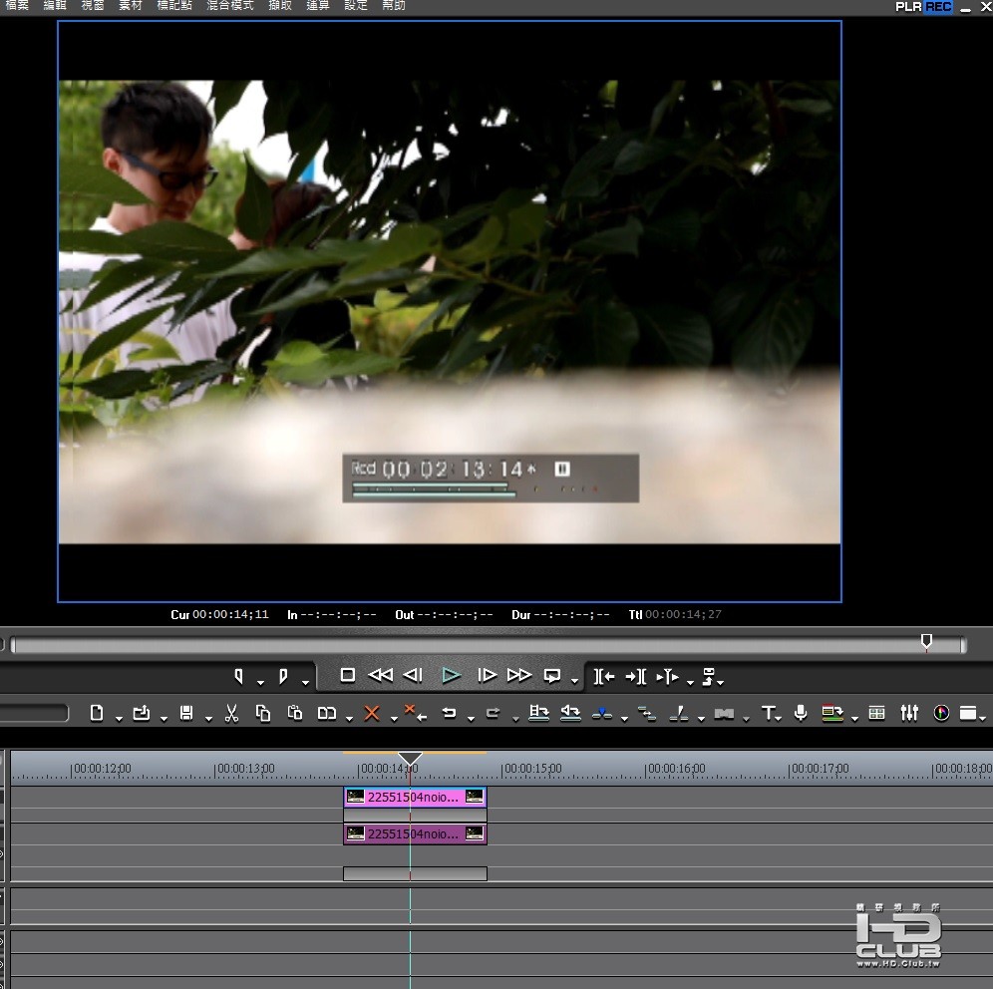993x989 pixels.
Task: Toggle multicam mode with the grid icon
Action: coord(877,713)
